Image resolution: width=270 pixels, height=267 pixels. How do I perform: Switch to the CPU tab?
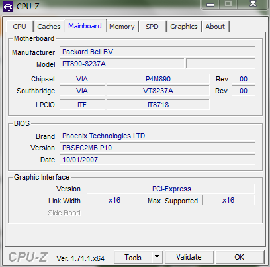pos(19,27)
